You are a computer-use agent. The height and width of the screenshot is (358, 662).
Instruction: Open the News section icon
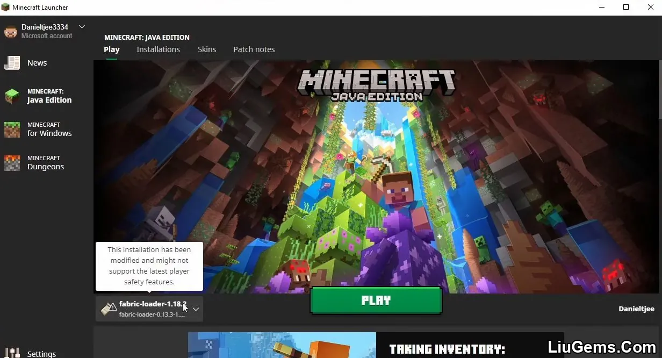pos(12,63)
